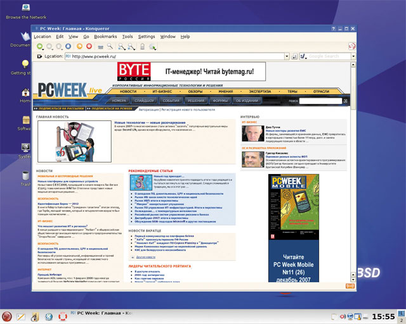Open the search provider selector icon
The width and height of the screenshot is (406, 324).
(x=303, y=56)
